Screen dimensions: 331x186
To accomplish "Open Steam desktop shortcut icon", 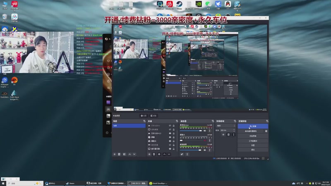I will pyautogui.click(x=180, y=5).
